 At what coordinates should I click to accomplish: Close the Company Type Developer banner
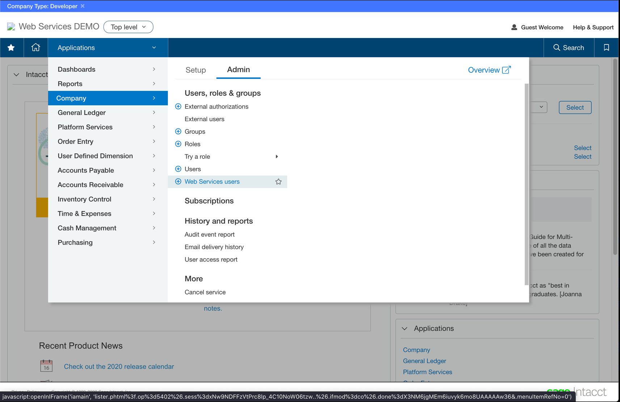point(83,6)
